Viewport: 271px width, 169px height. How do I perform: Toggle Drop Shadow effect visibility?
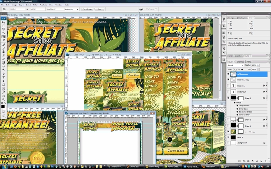(237, 106)
